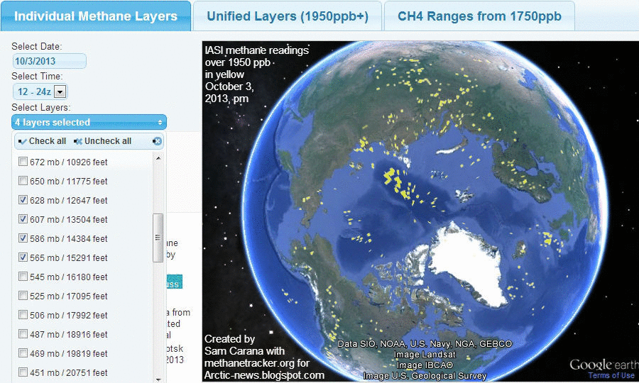Uncheck the 586 mb / 14384 feet layer
This screenshot has width=639, height=383.
pos(23,238)
